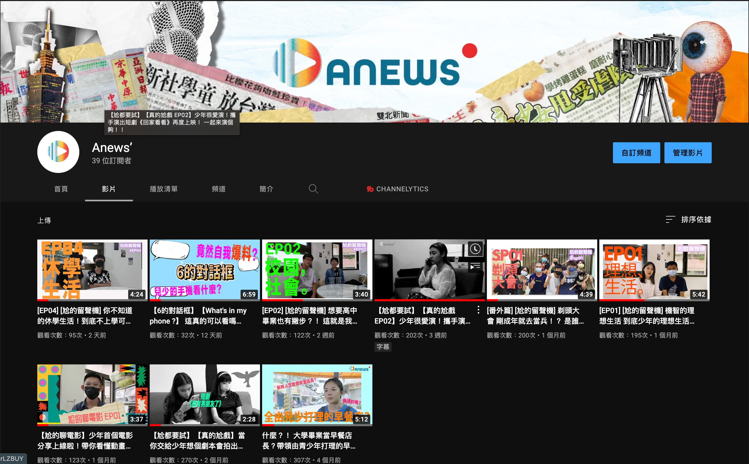Image resolution: width=749 pixels, height=464 pixels.
Task: Click the 自訂頻道 button
Action: tap(636, 153)
